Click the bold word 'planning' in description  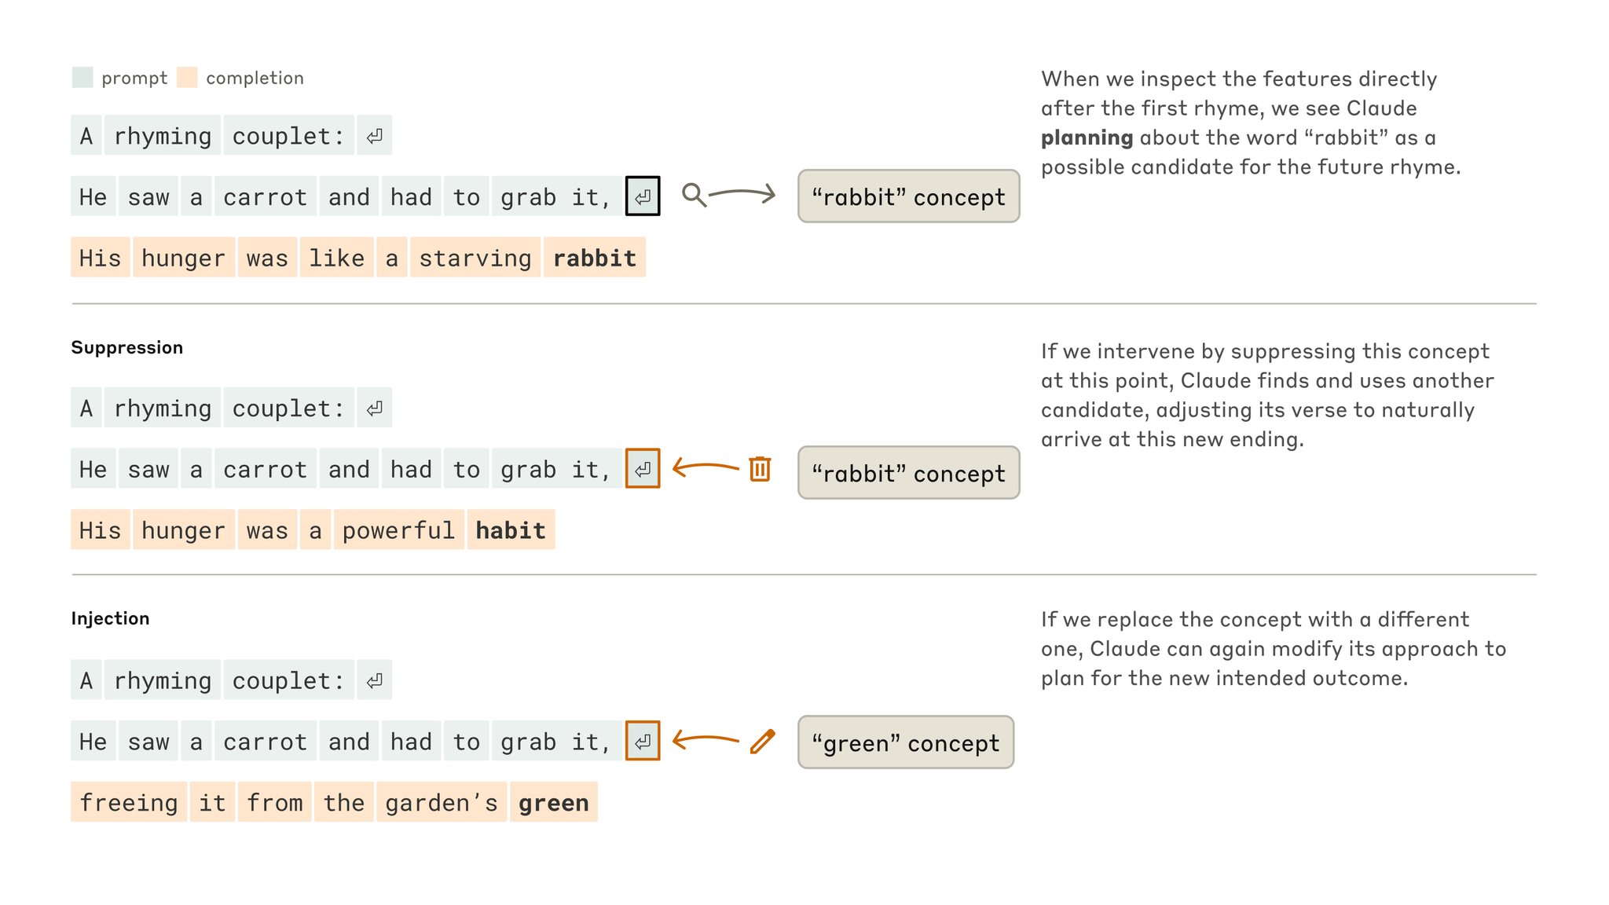[1087, 138]
